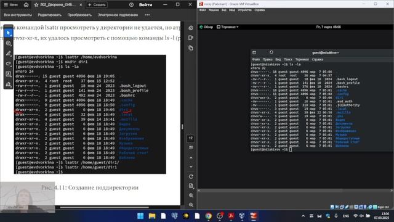Zoom in on the PDF document

click(191, 195)
